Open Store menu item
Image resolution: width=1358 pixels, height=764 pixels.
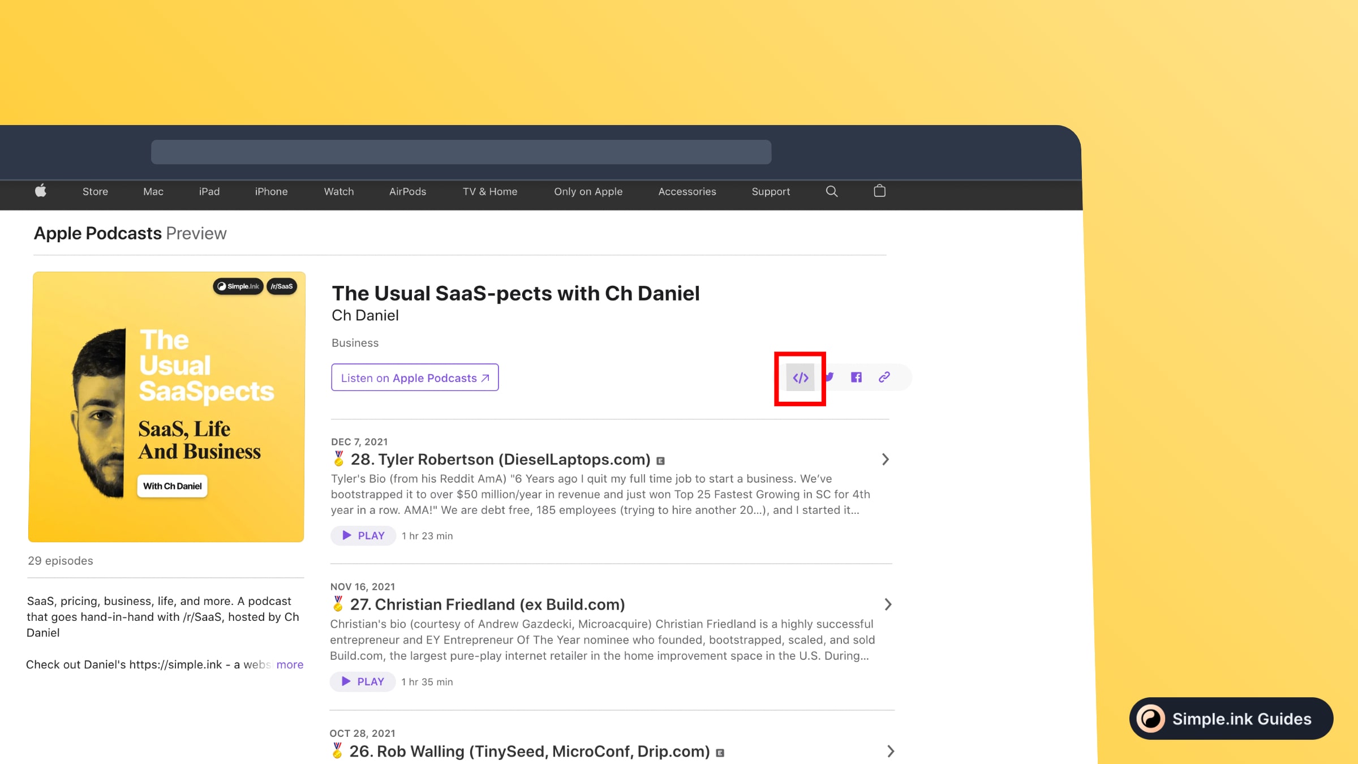tap(95, 191)
